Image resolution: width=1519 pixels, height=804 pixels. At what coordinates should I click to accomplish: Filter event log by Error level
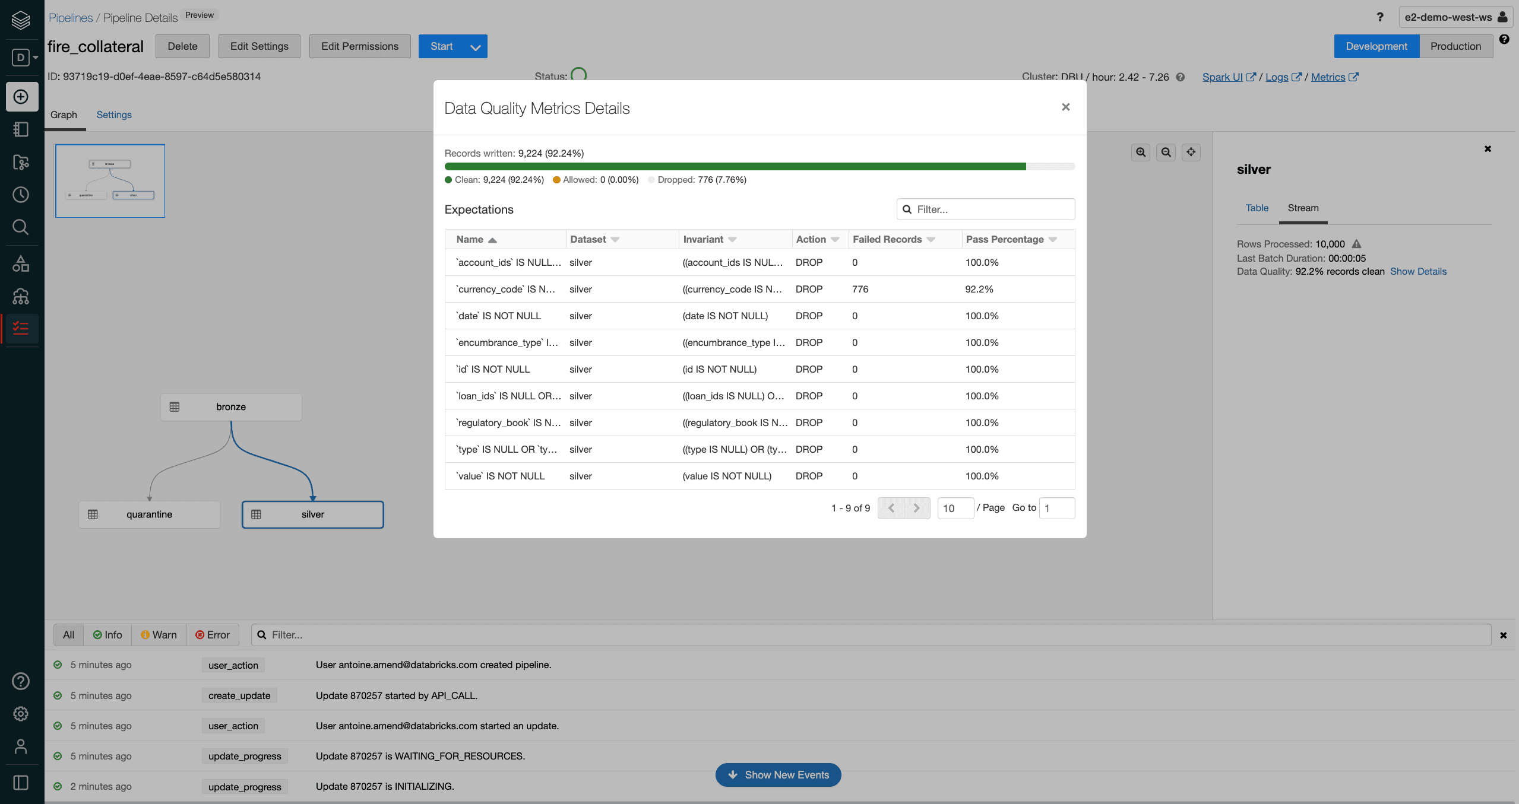(213, 635)
